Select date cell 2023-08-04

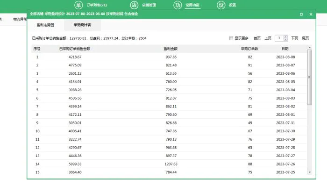point(285,90)
